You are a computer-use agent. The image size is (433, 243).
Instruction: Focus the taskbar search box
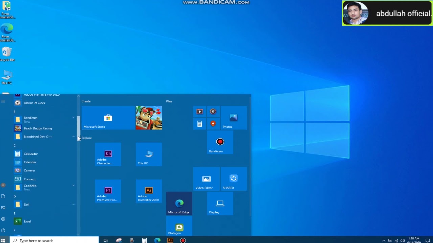(x=54, y=240)
